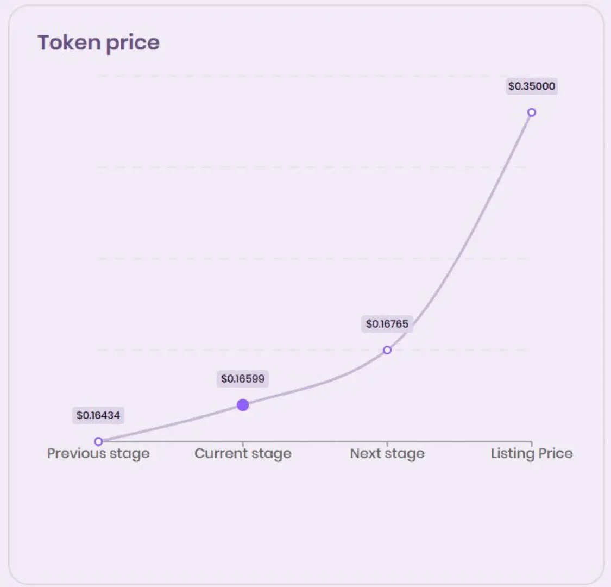Click curve between Current and Next stage points
The width and height of the screenshot is (611, 587).
pos(316,385)
